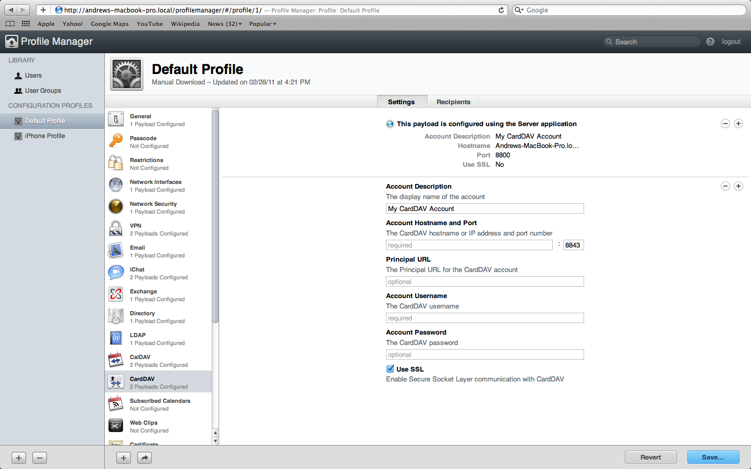Click the Revert button

pyautogui.click(x=651, y=457)
